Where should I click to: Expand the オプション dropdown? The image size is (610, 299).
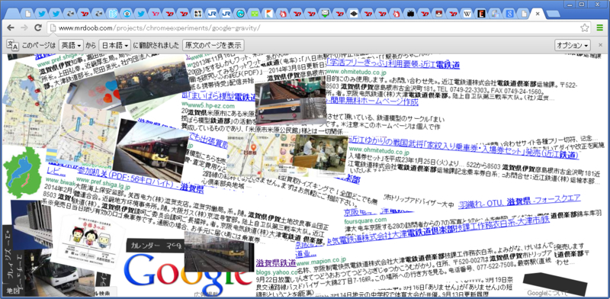tap(573, 45)
